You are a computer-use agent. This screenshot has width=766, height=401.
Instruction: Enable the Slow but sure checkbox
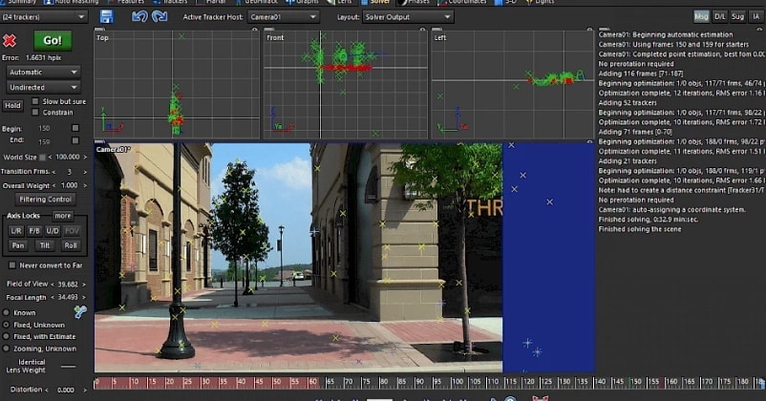pyautogui.click(x=35, y=101)
